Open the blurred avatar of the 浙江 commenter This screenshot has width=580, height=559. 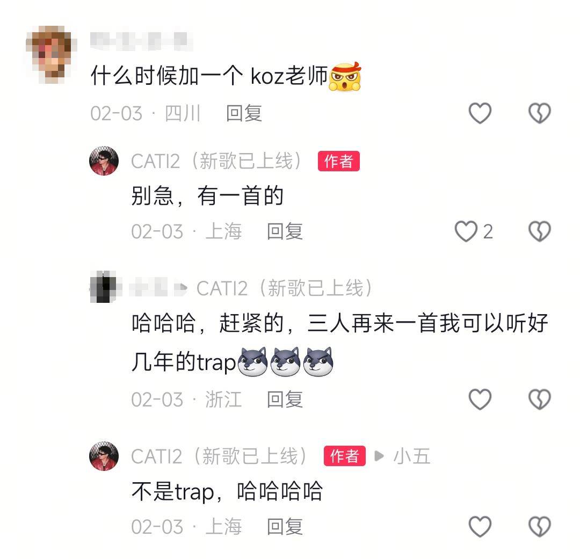pos(103,287)
